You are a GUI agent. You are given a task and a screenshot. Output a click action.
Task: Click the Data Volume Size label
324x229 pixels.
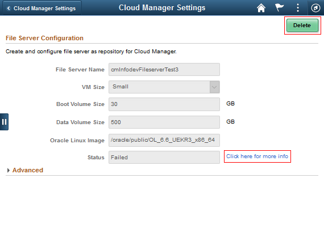[80, 122]
